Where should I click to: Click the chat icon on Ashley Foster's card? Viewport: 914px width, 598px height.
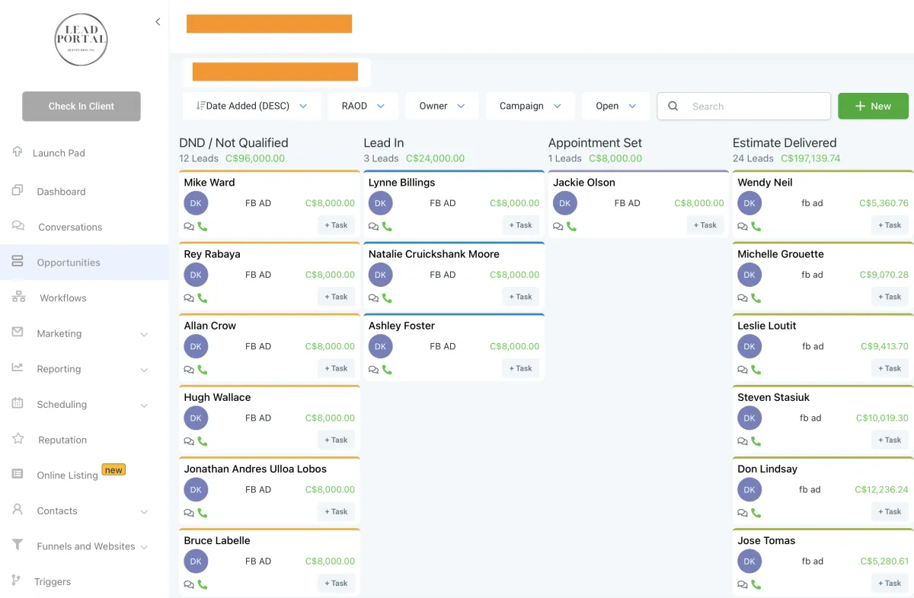pyautogui.click(x=373, y=370)
